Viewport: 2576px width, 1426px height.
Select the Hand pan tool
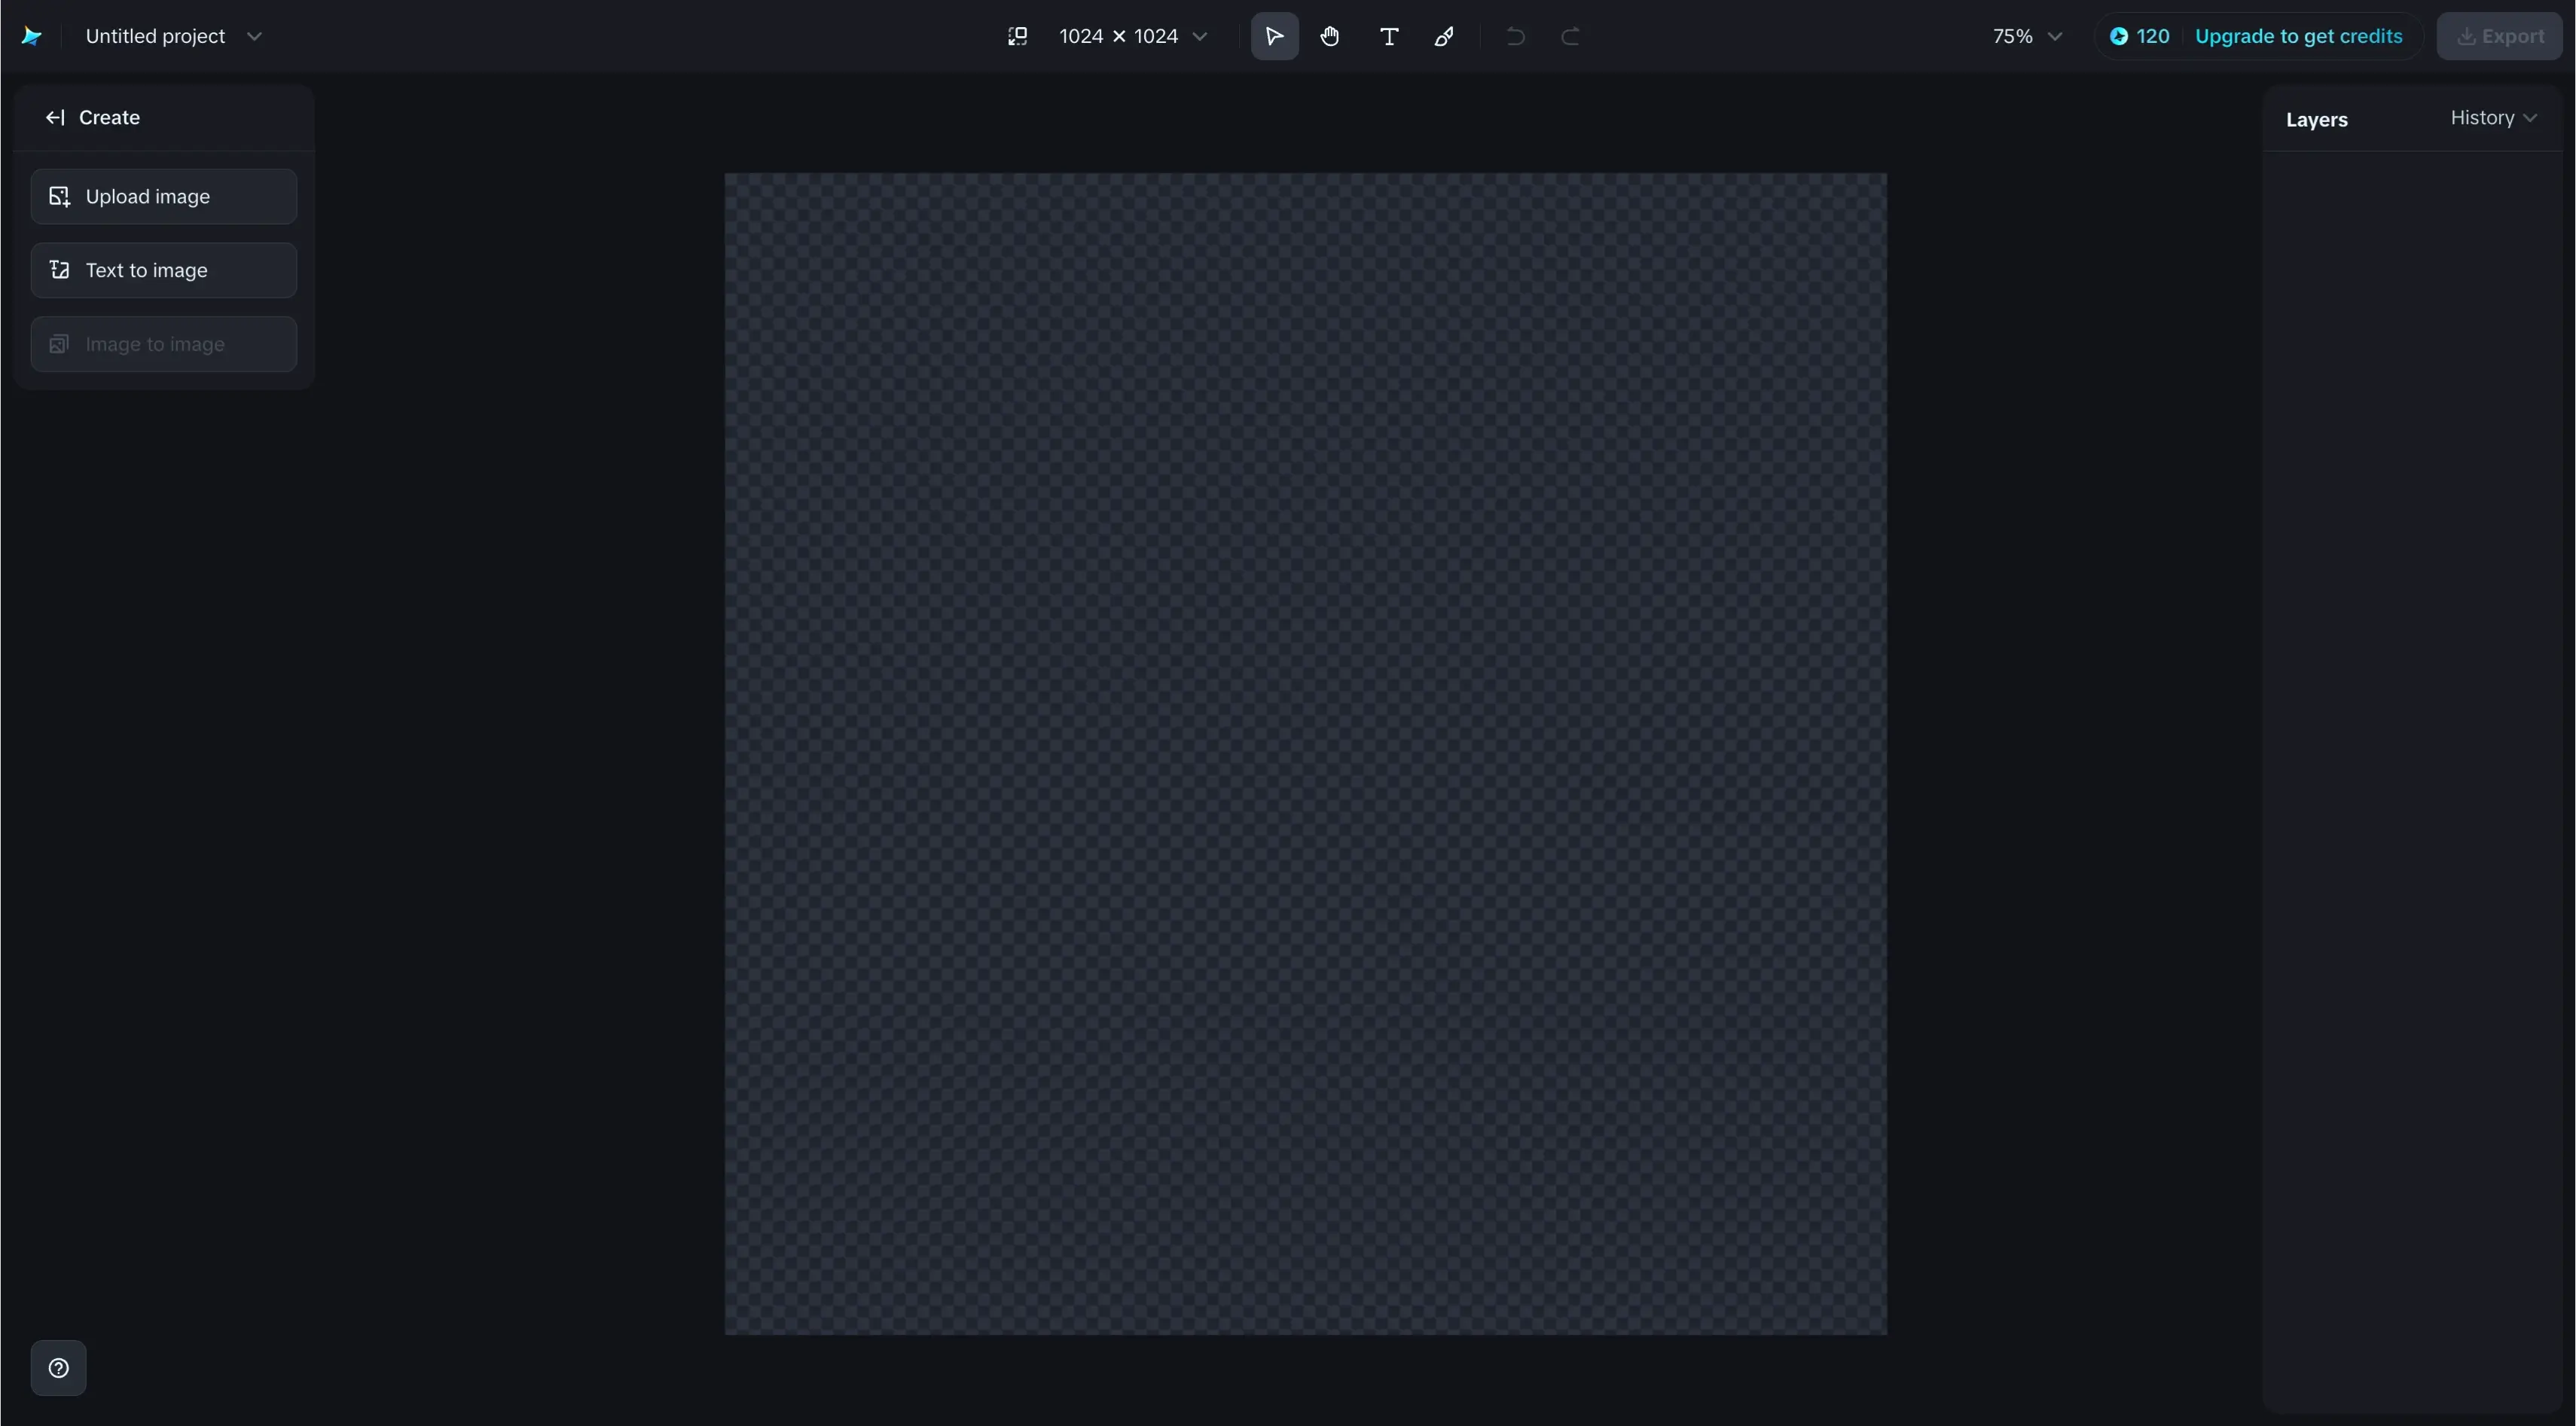pyautogui.click(x=1330, y=36)
